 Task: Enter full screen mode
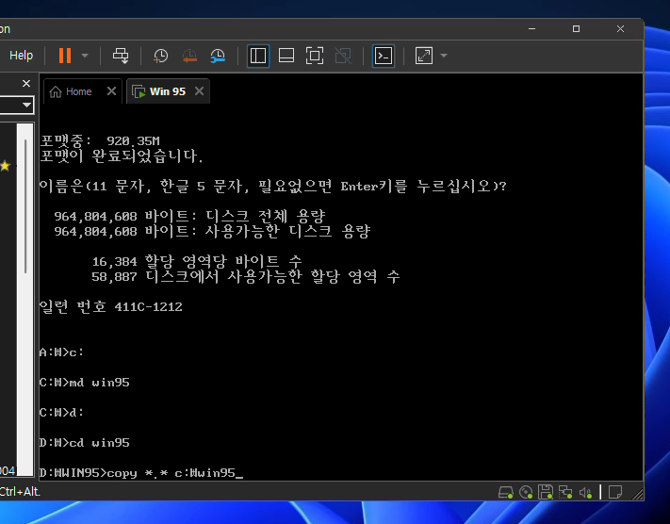tap(315, 56)
